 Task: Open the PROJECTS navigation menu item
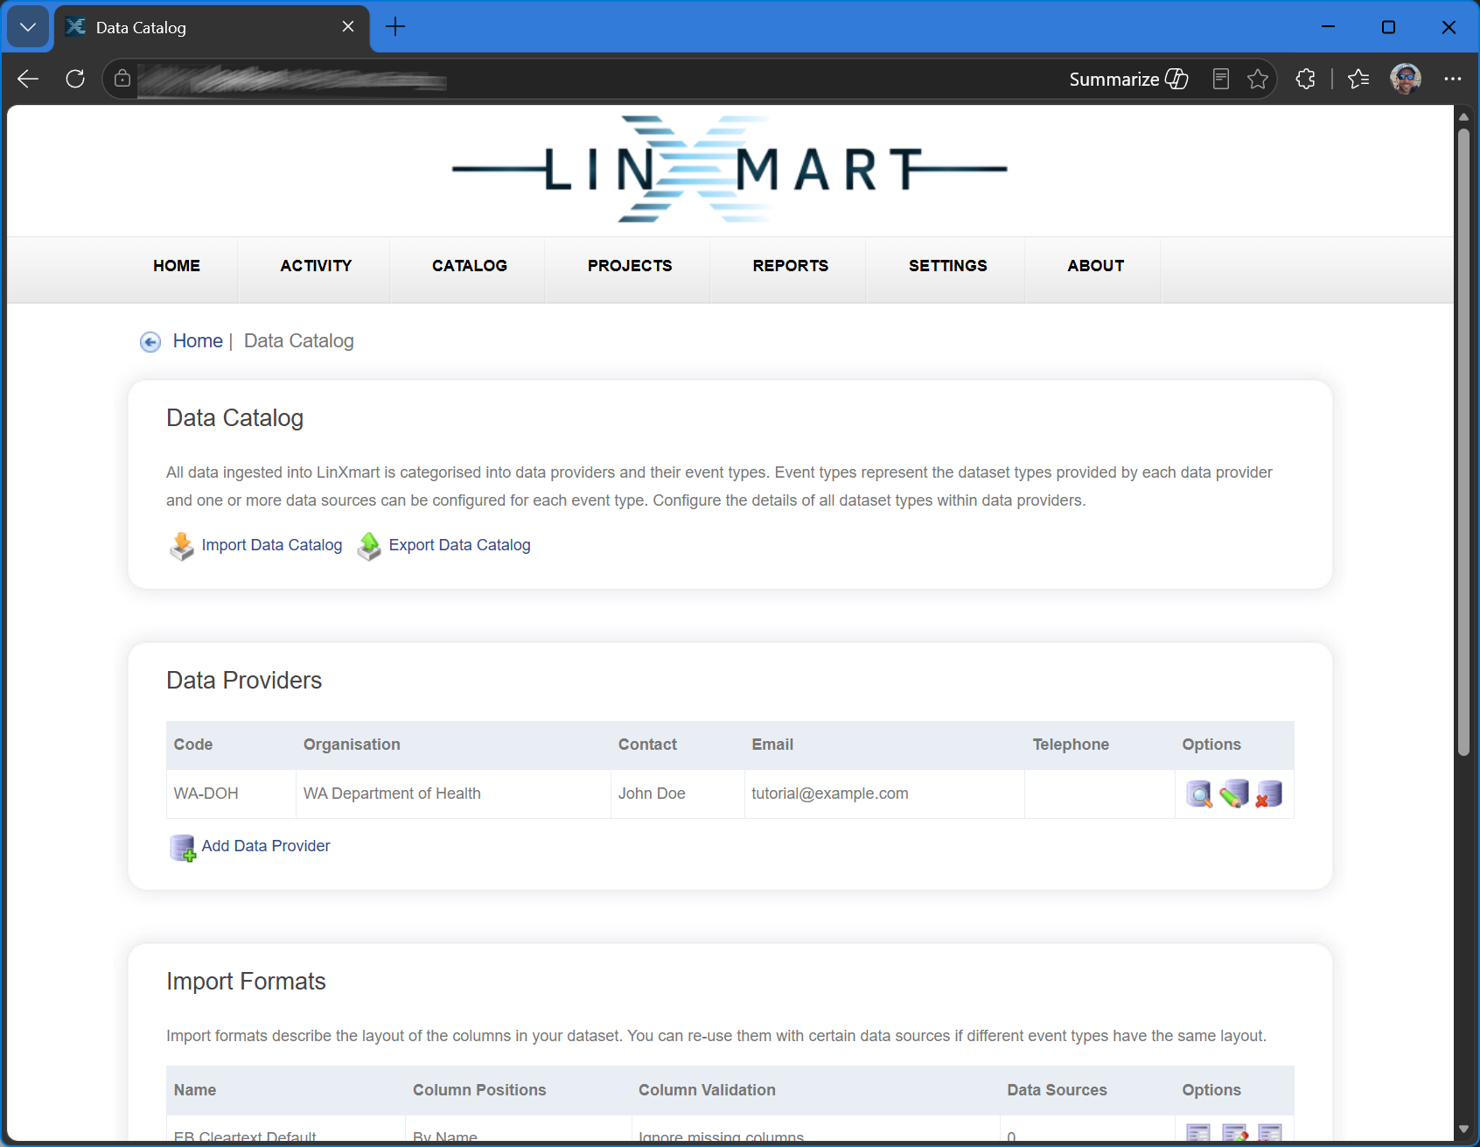click(x=630, y=266)
